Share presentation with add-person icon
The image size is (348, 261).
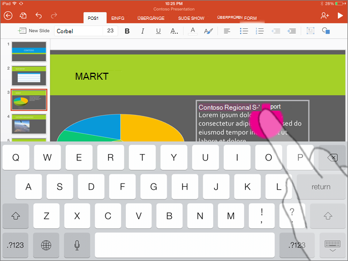pos(324,16)
